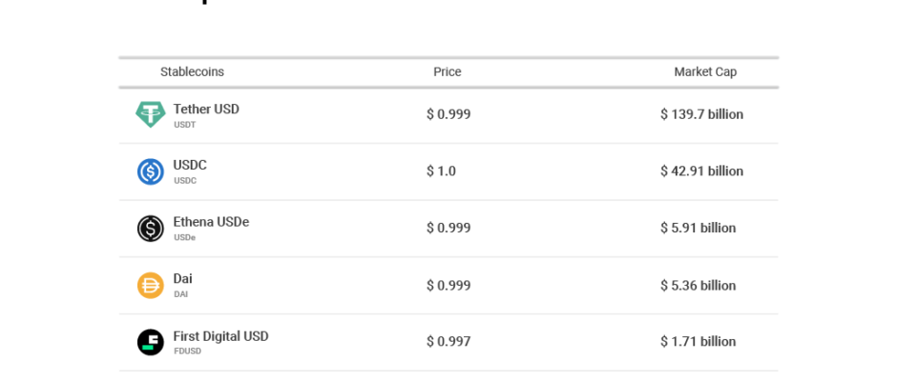
Task: Click the blue USDC coin icon
Action: [x=151, y=171]
